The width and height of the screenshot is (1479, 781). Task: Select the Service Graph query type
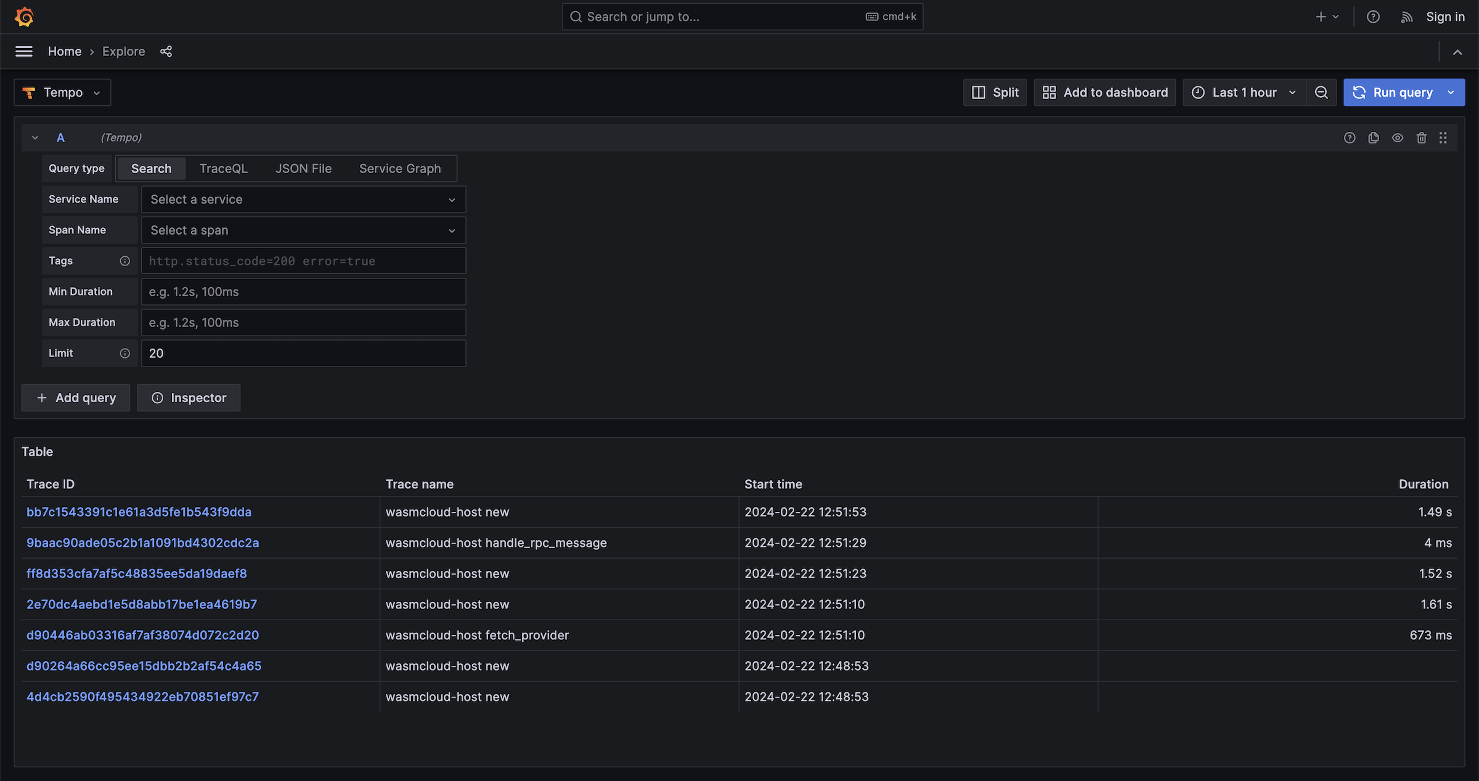coord(399,168)
